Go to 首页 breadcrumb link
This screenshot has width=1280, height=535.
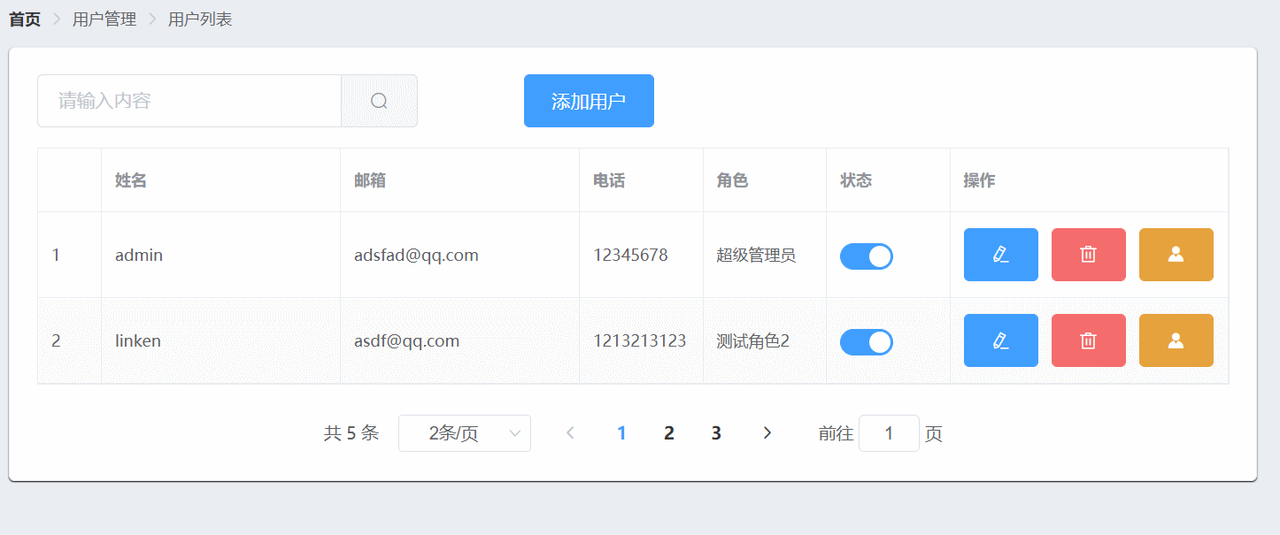(25, 19)
